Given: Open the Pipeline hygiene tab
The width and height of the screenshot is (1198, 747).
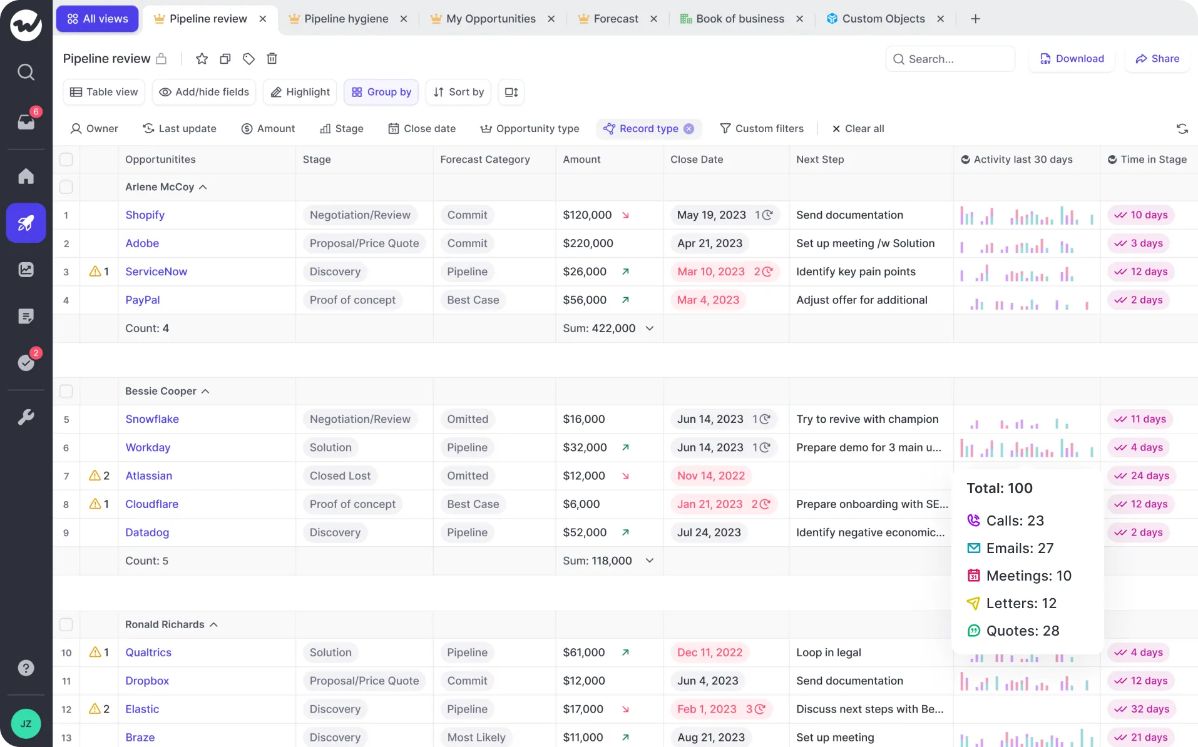Looking at the screenshot, I should click(346, 19).
